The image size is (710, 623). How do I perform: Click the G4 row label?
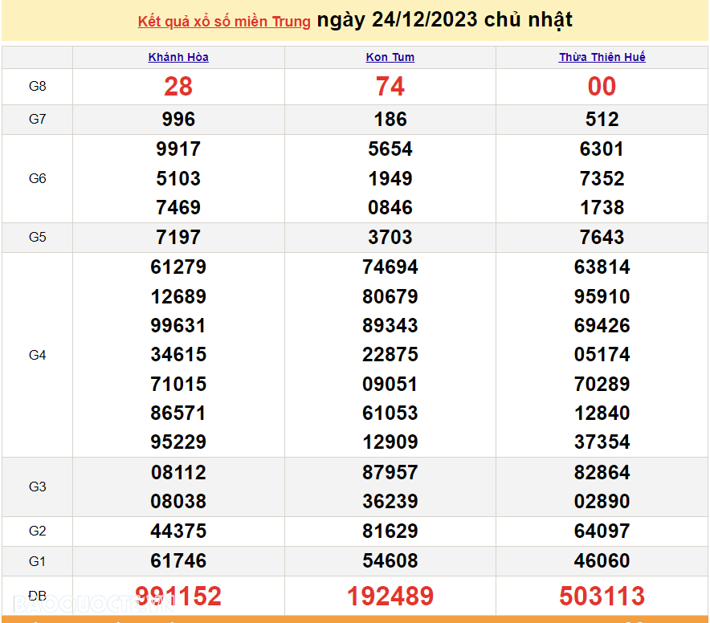[38, 355]
